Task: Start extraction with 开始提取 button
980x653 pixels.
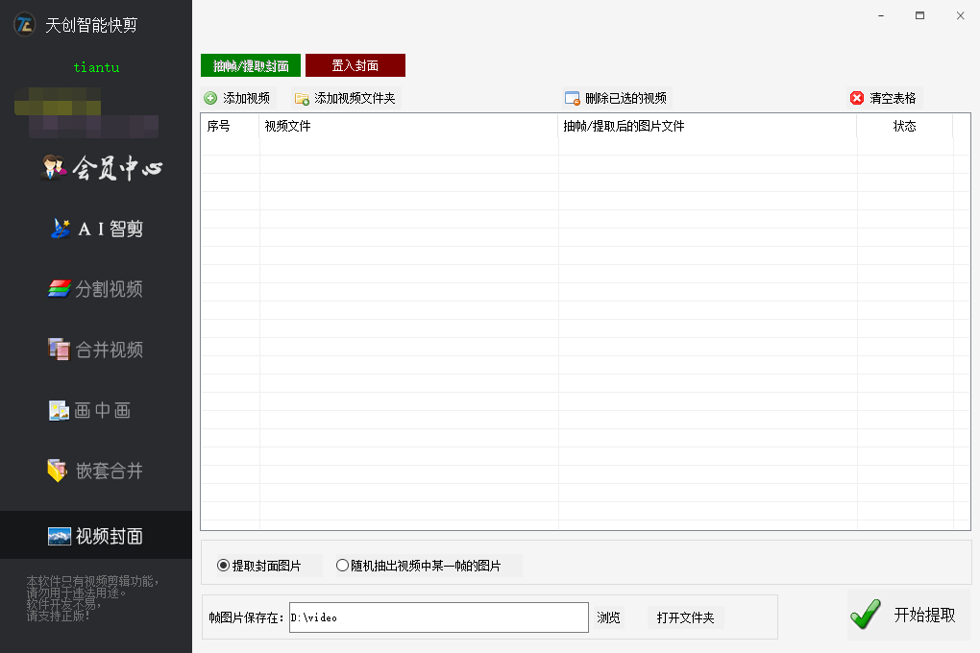Action: coord(909,615)
